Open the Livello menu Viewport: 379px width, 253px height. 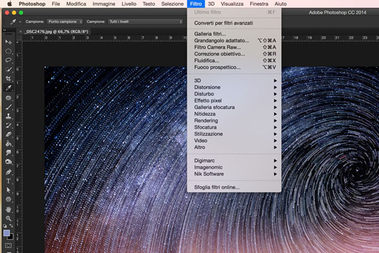tap(129, 4)
